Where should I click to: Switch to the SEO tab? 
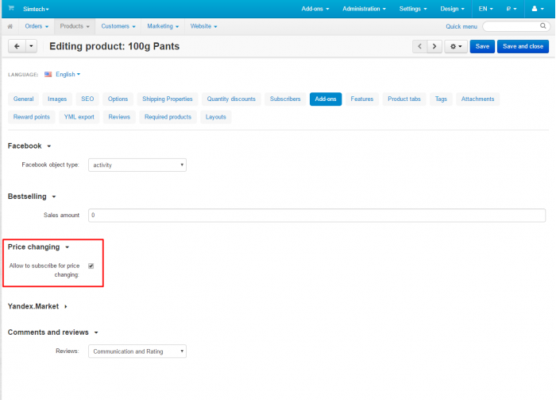coord(87,99)
